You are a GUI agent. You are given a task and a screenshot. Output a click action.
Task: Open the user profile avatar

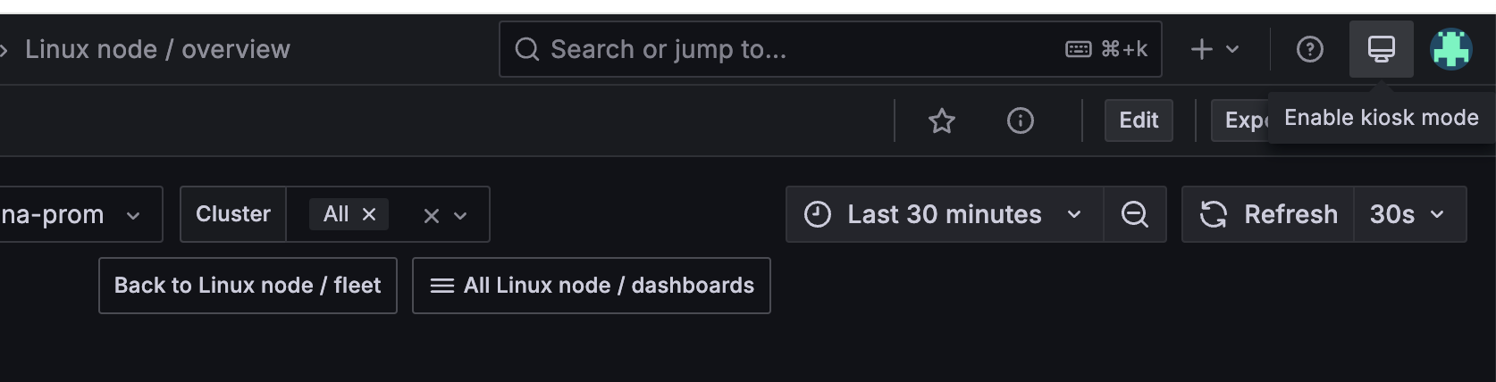click(1451, 49)
